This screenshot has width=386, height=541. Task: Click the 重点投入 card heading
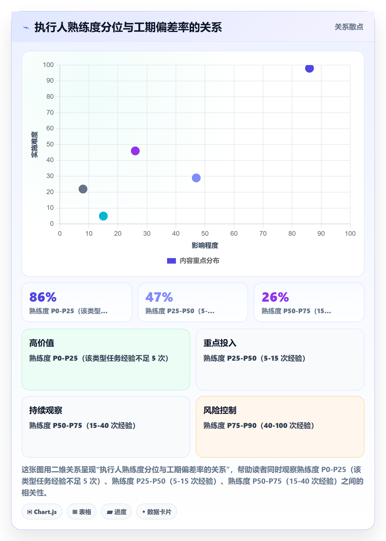(x=220, y=343)
